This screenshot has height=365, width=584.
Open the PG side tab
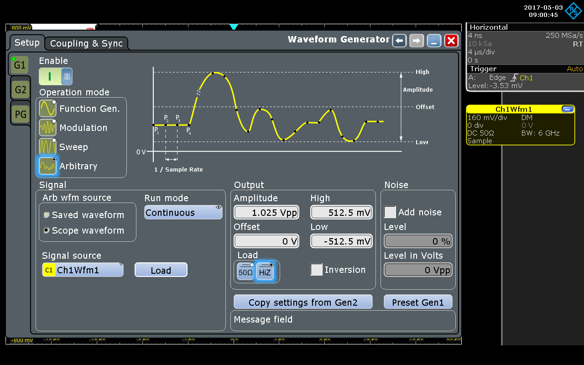point(21,114)
